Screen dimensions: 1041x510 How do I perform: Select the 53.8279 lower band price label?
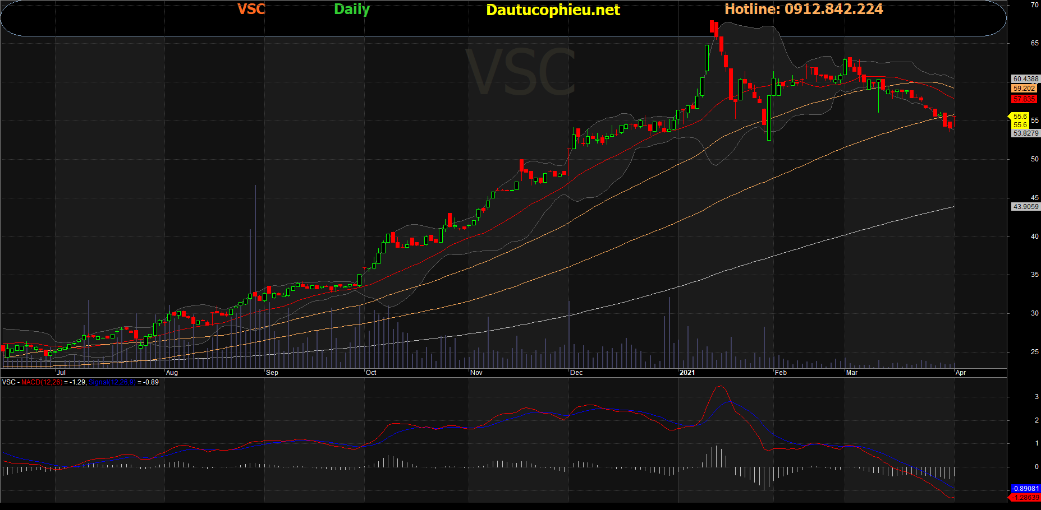[1025, 133]
